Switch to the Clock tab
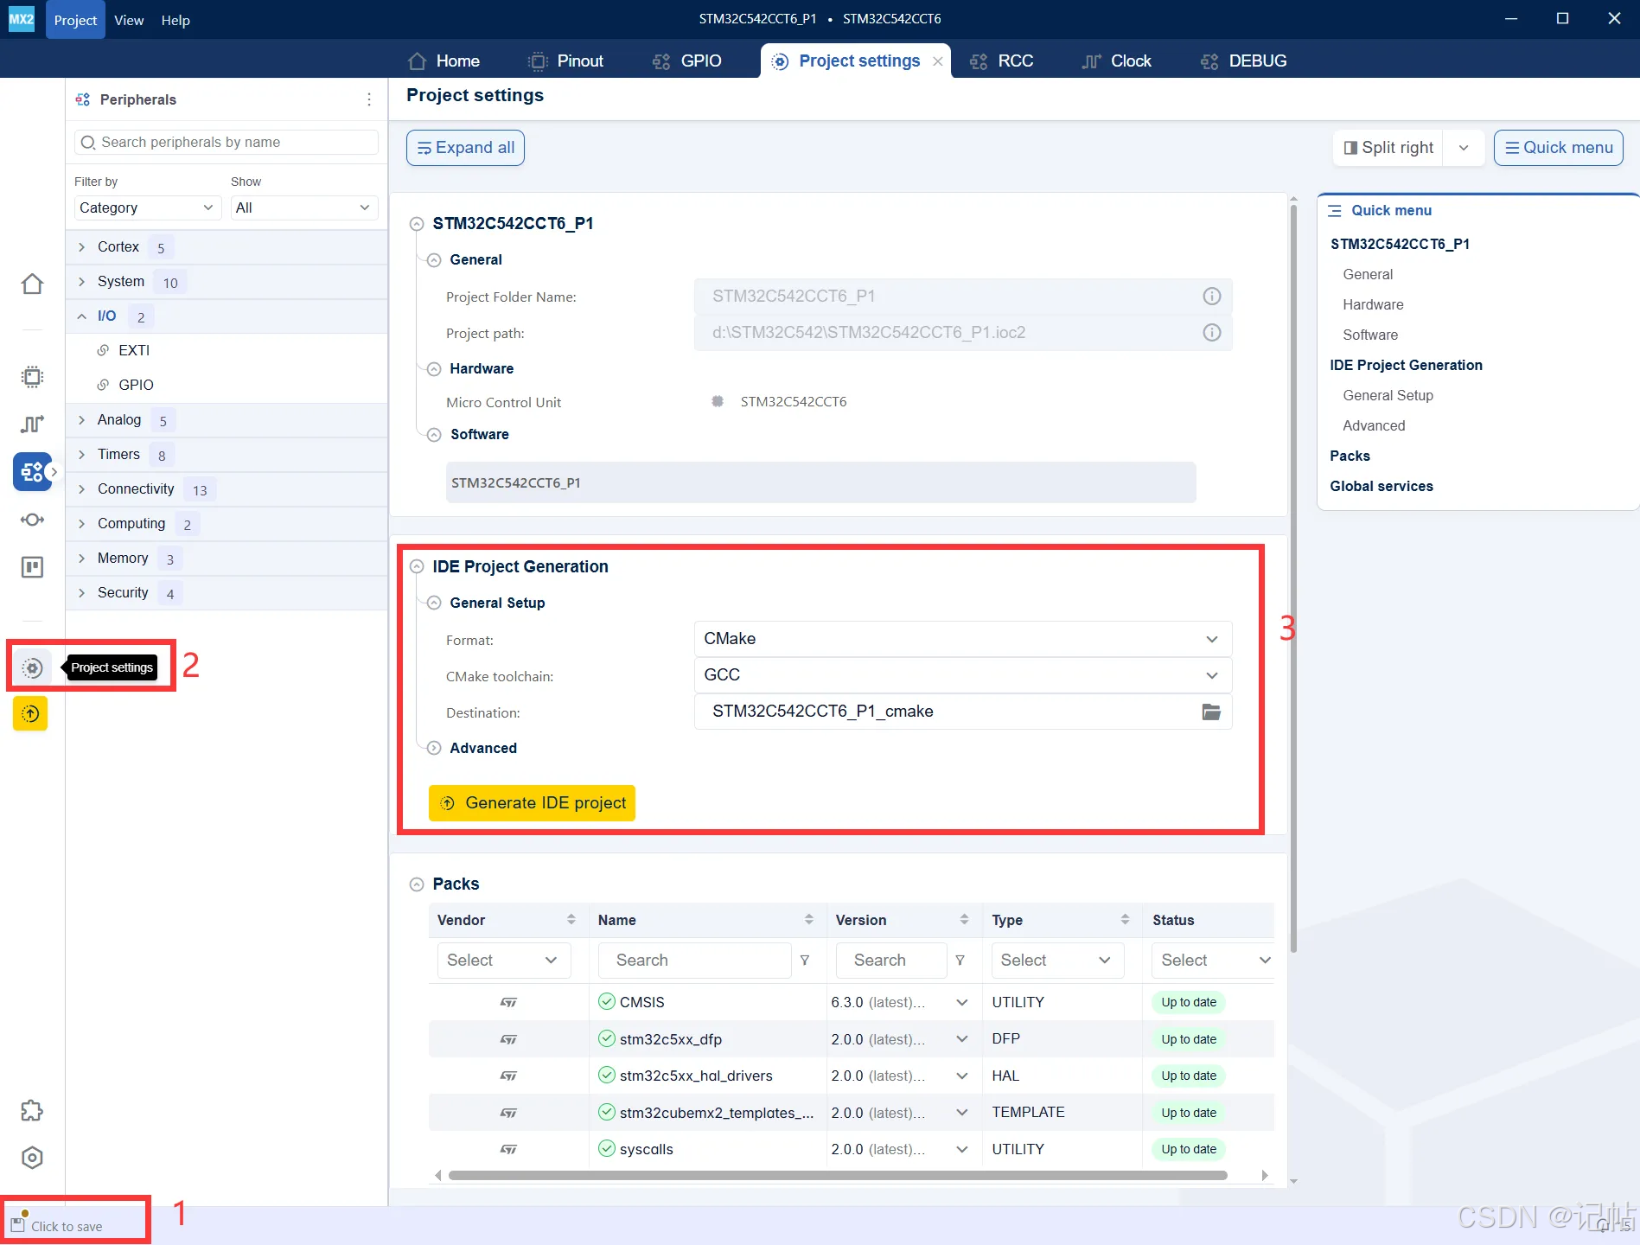The image size is (1640, 1245). coord(1116,61)
